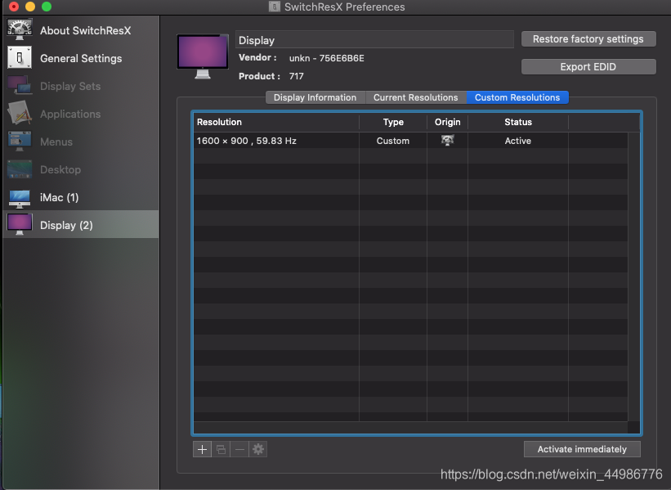The height and width of the screenshot is (490, 671).
Task: Select Display Sets label in sidebar
Action: click(x=70, y=86)
